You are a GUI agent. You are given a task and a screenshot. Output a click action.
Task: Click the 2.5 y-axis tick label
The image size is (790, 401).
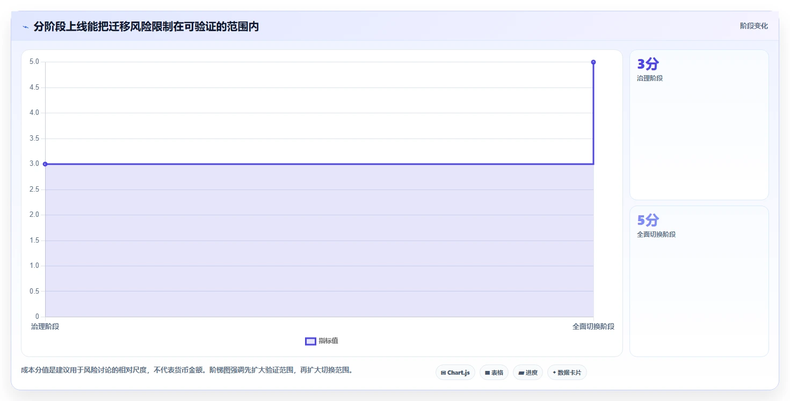click(x=34, y=189)
